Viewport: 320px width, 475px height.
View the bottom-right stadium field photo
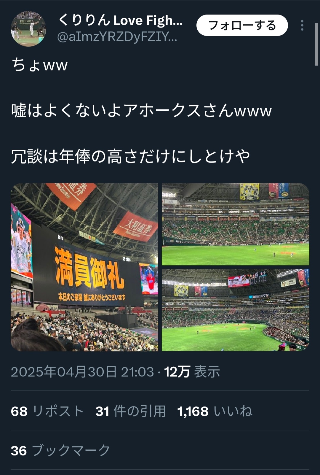point(236,310)
